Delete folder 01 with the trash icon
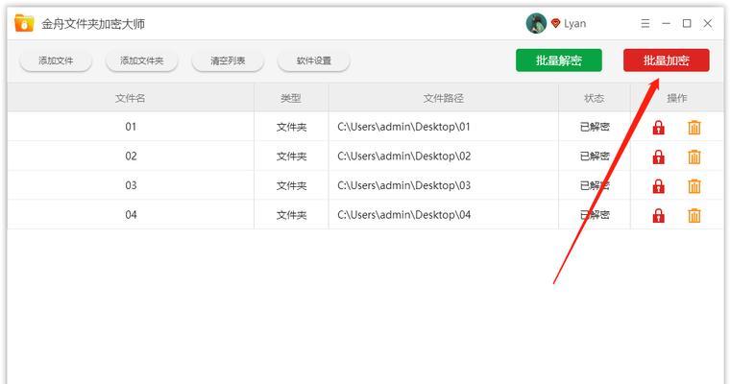The image size is (731, 384). click(x=694, y=128)
